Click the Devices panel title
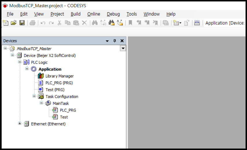247x150 pixels. (x=10, y=41)
